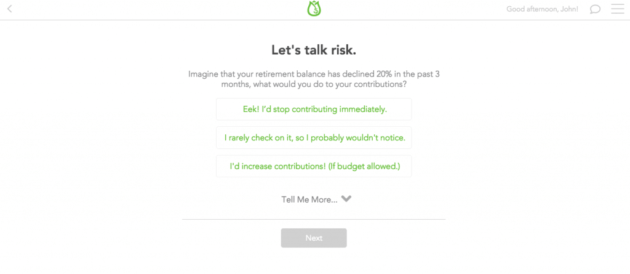Click the "Let's talk risk." heading
630x274 pixels.
tap(314, 50)
